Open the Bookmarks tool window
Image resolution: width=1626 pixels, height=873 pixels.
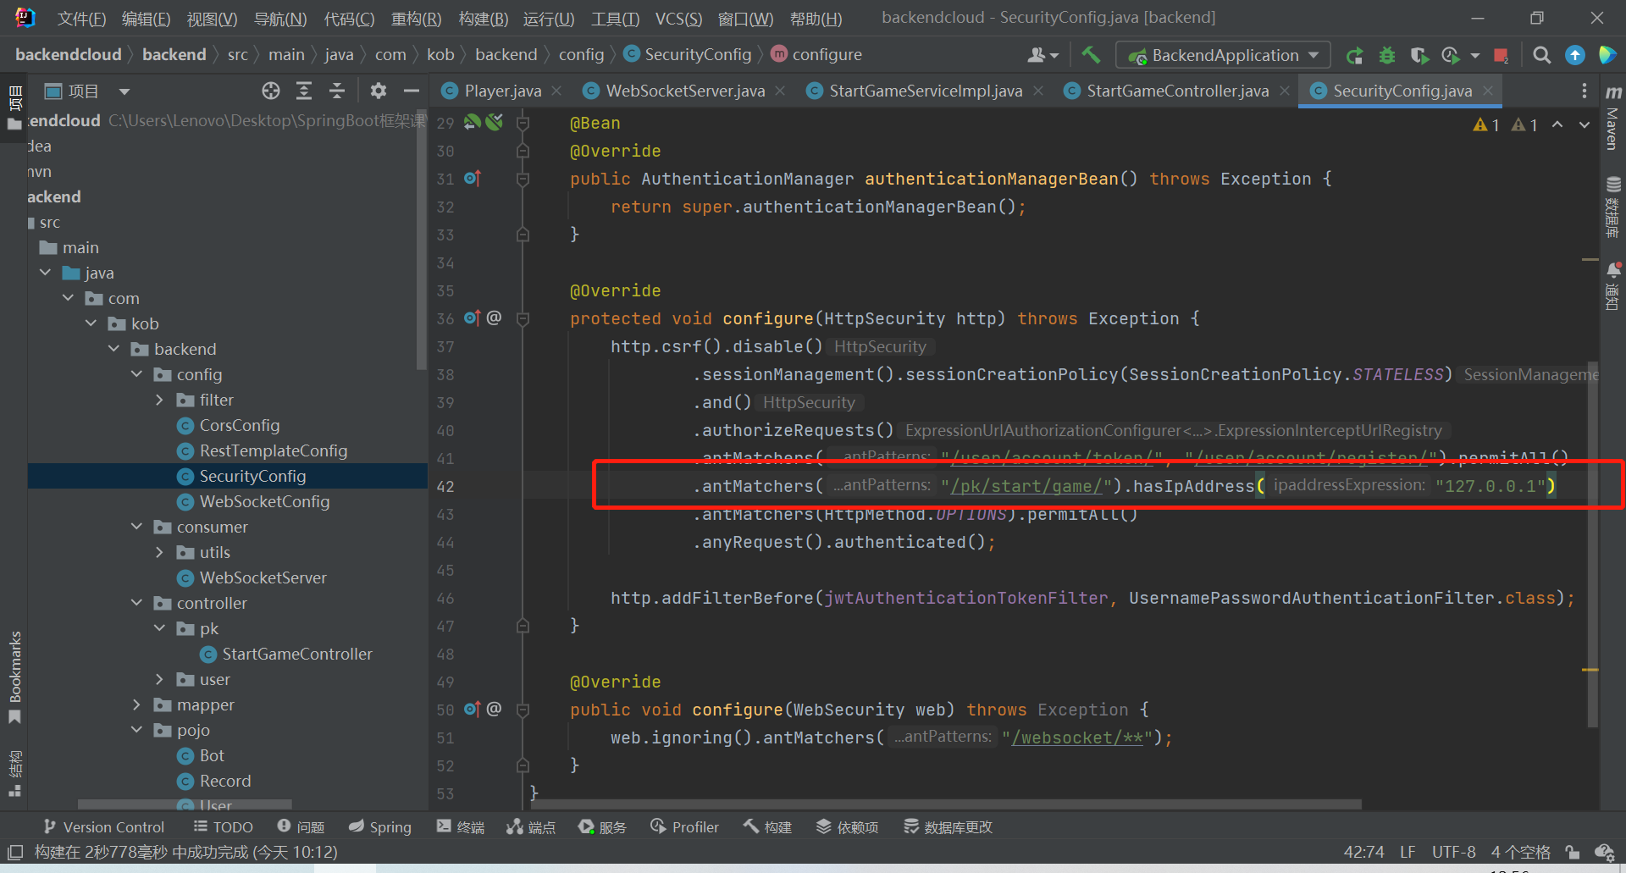[14, 677]
